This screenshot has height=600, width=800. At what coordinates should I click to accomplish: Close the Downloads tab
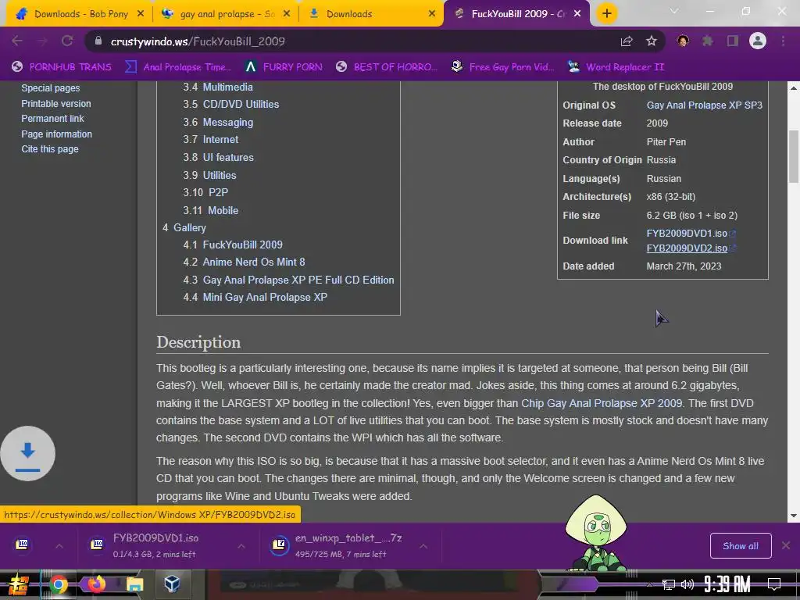(431, 14)
